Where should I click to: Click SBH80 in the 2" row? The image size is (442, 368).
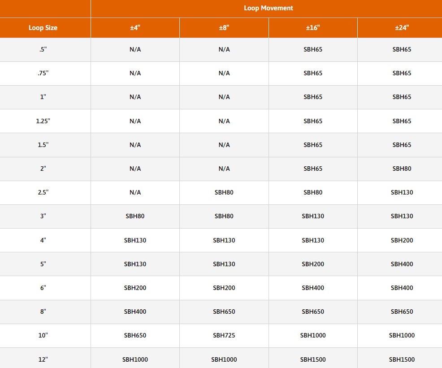402,169
